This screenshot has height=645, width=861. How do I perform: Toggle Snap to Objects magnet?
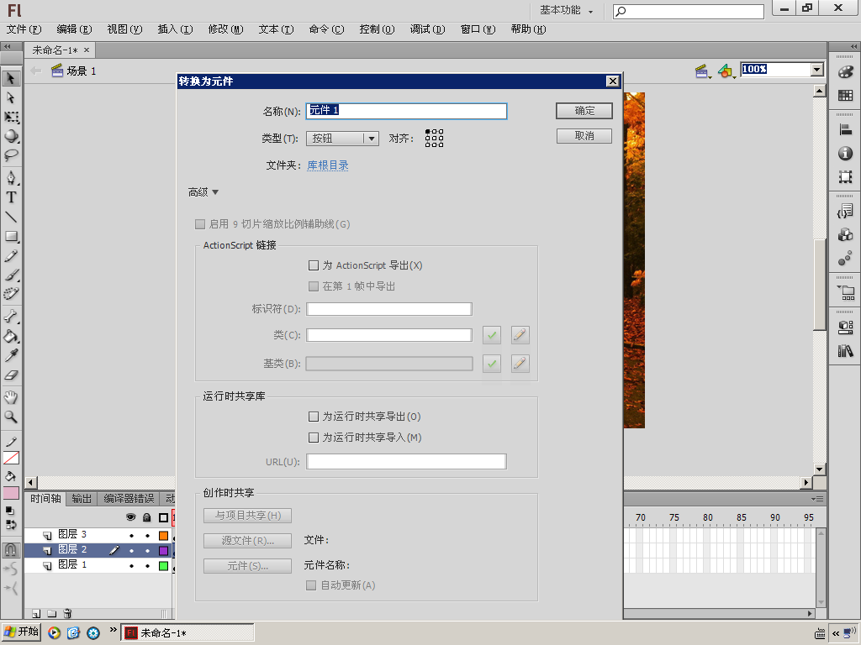[11, 549]
